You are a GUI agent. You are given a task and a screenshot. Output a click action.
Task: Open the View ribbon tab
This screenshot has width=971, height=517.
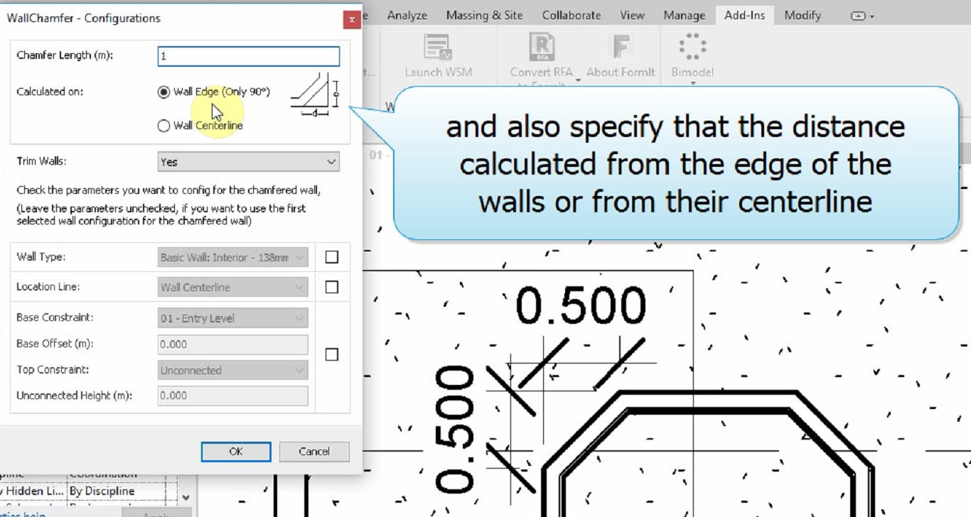[x=632, y=15]
